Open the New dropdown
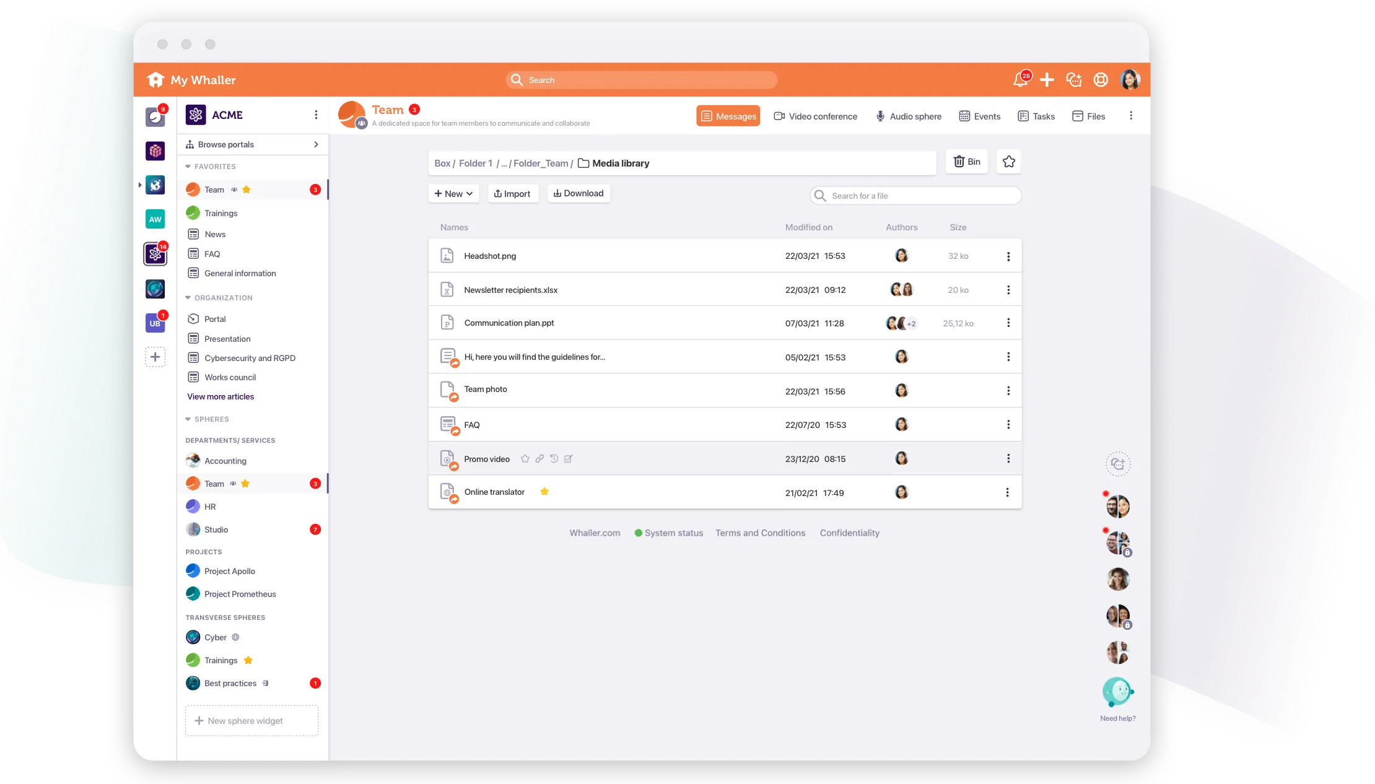This screenshot has width=1375, height=784. 454,194
